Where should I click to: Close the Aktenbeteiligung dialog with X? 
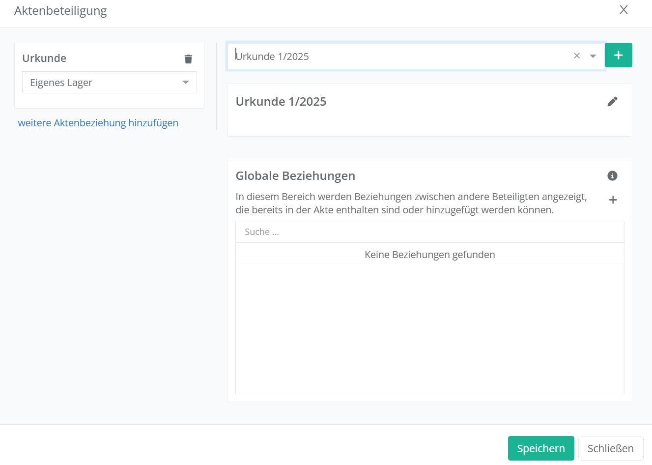coord(624,10)
